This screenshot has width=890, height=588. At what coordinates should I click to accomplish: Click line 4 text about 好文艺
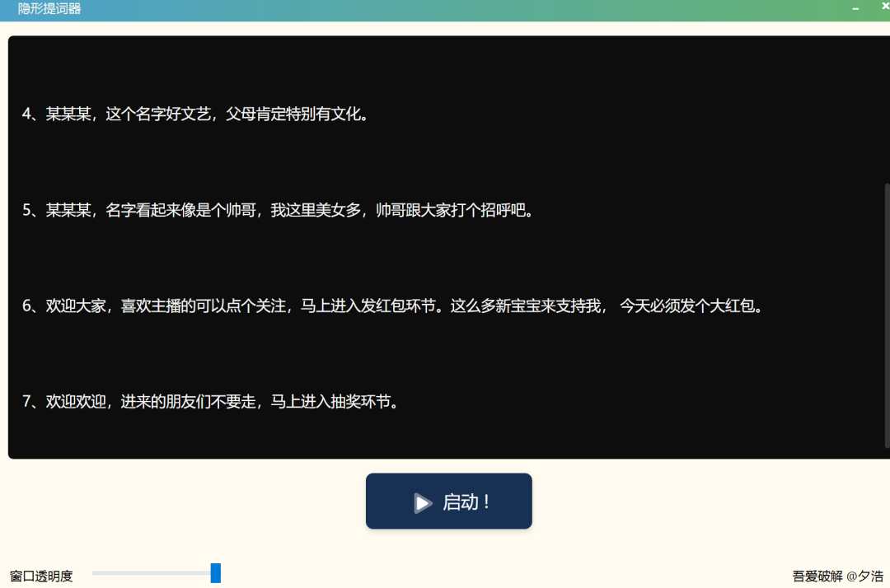[x=196, y=114]
